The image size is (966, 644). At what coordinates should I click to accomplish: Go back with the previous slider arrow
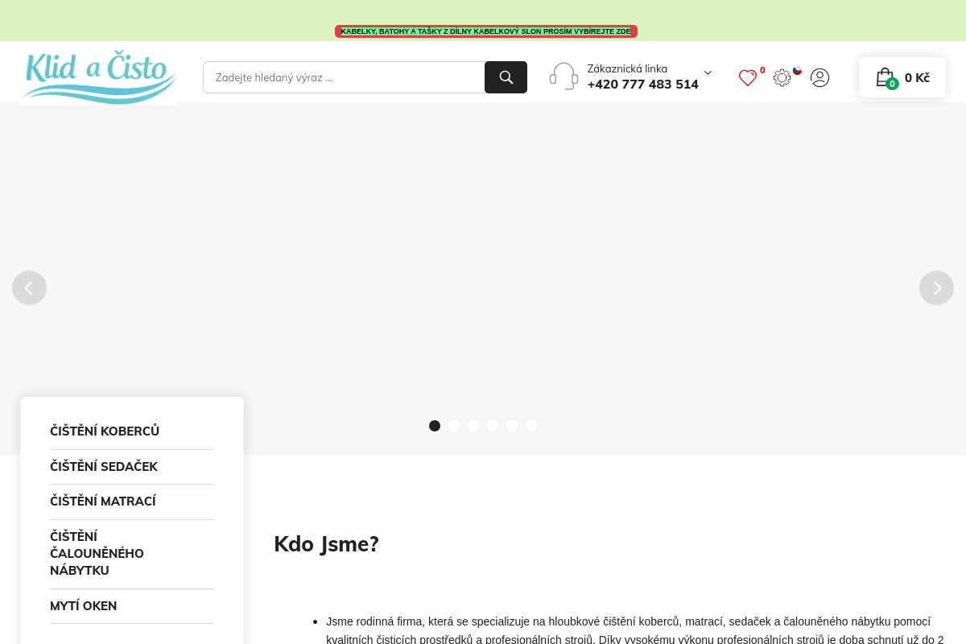pyautogui.click(x=30, y=287)
